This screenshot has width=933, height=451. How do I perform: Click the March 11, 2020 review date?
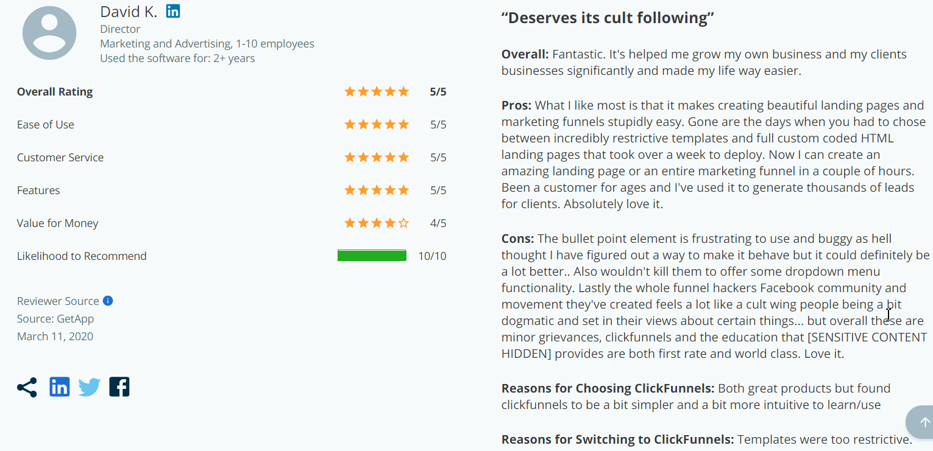pyautogui.click(x=55, y=337)
